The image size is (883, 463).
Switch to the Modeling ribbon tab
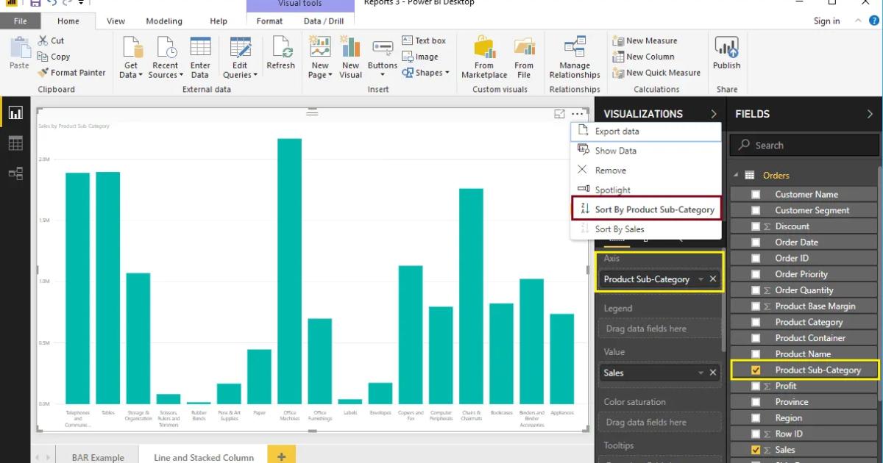(x=164, y=21)
